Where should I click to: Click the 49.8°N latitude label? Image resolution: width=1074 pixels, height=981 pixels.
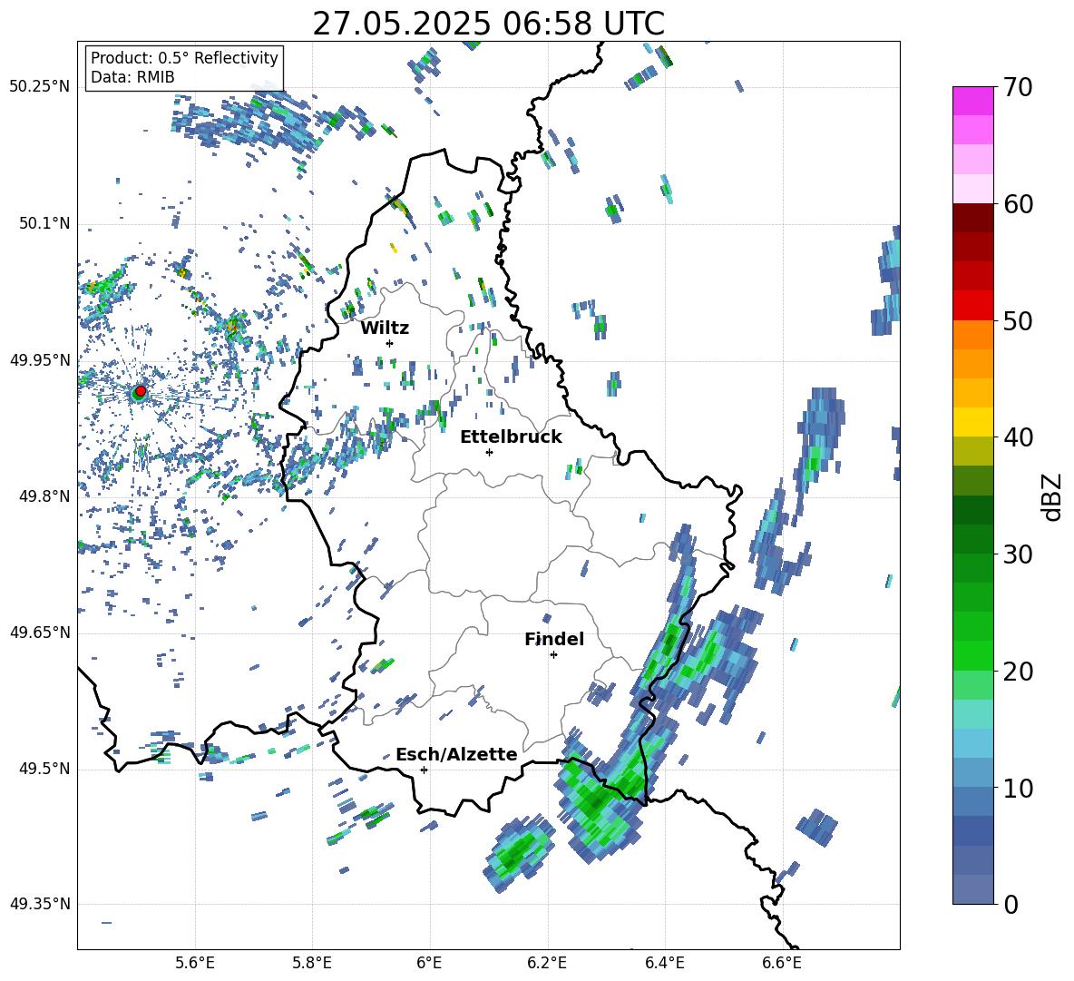[44, 496]
